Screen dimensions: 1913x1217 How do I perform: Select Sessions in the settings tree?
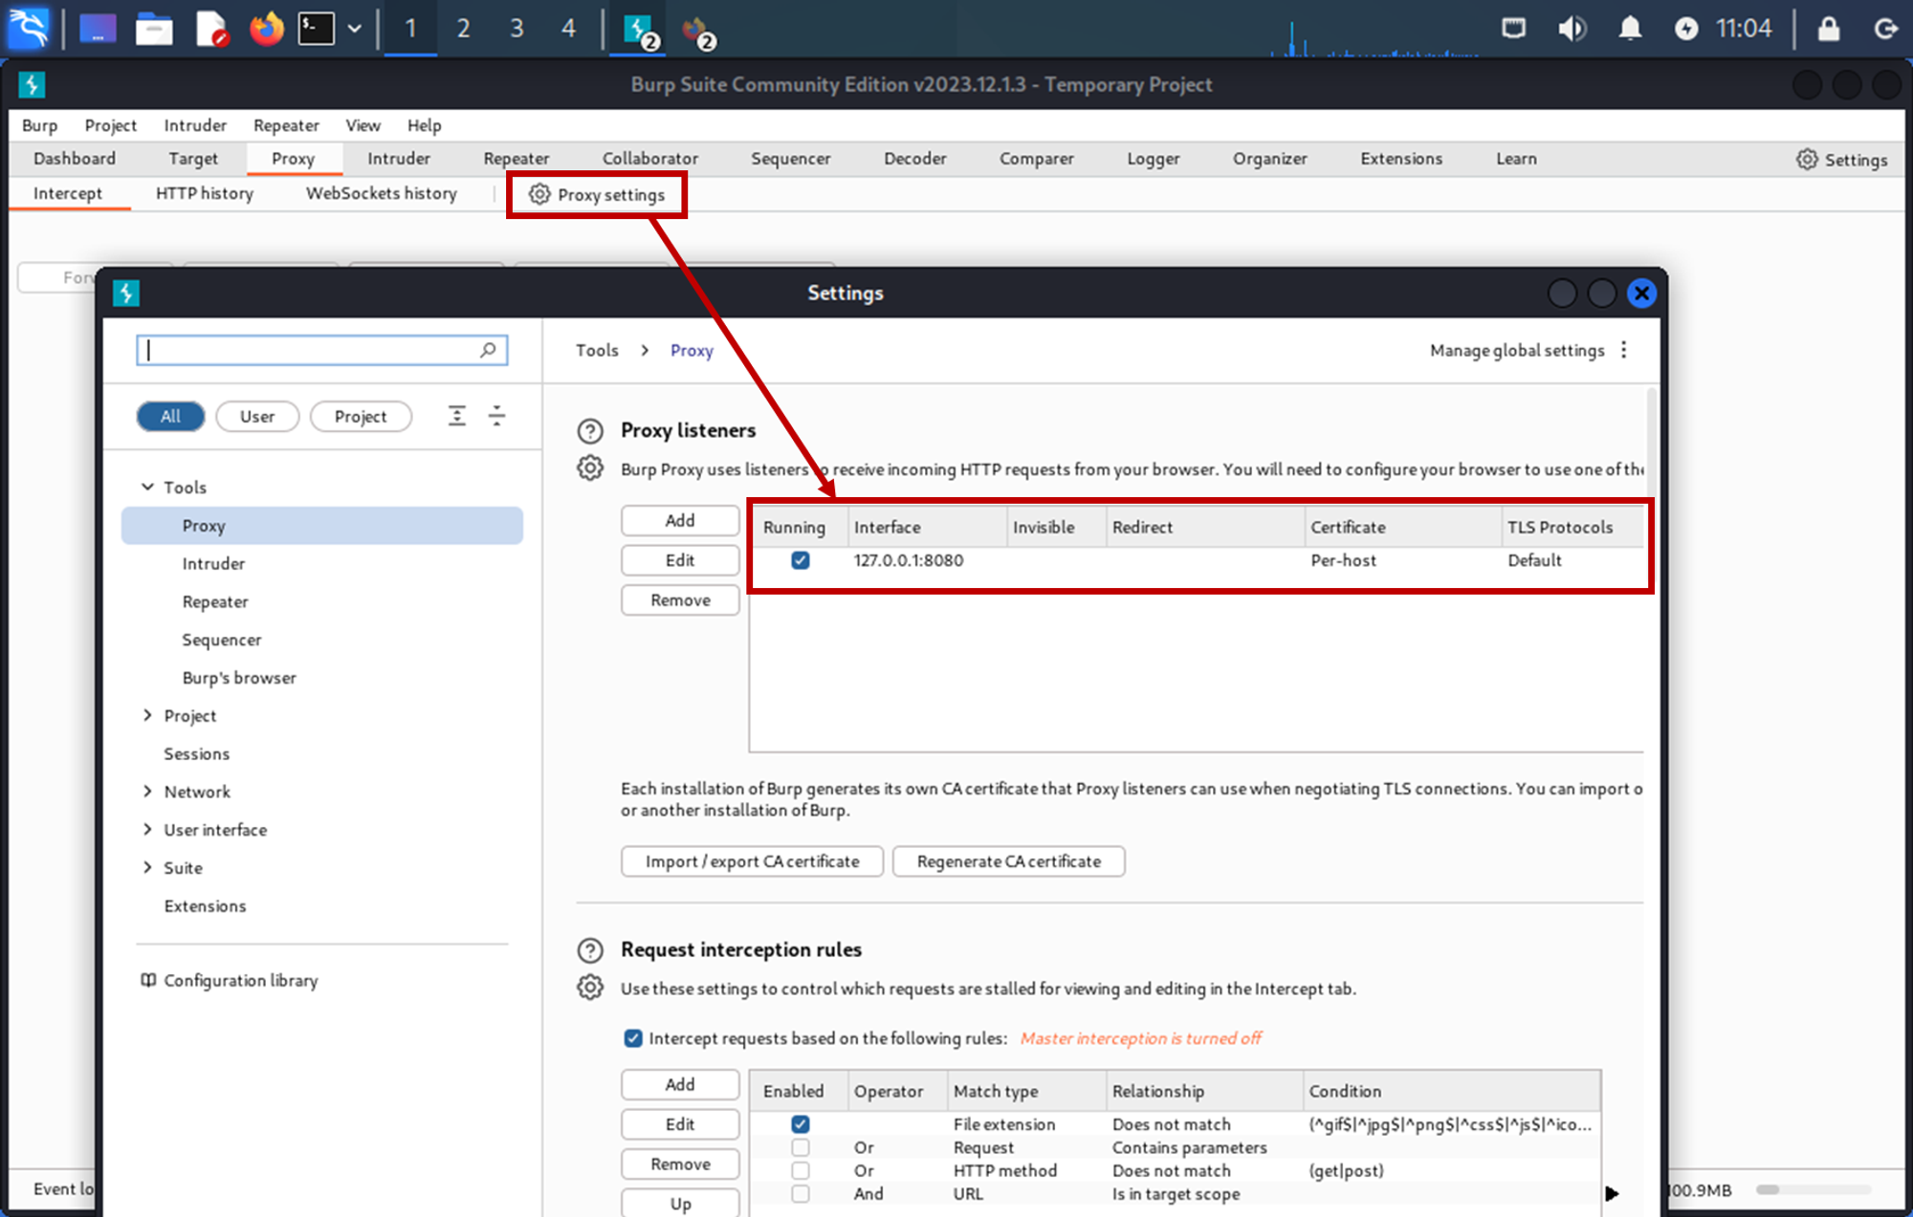(x=196, y=753)
